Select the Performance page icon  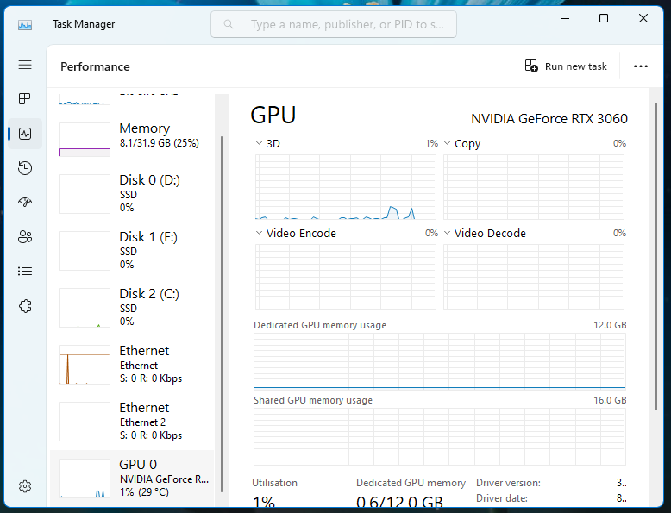pos(25,134)
